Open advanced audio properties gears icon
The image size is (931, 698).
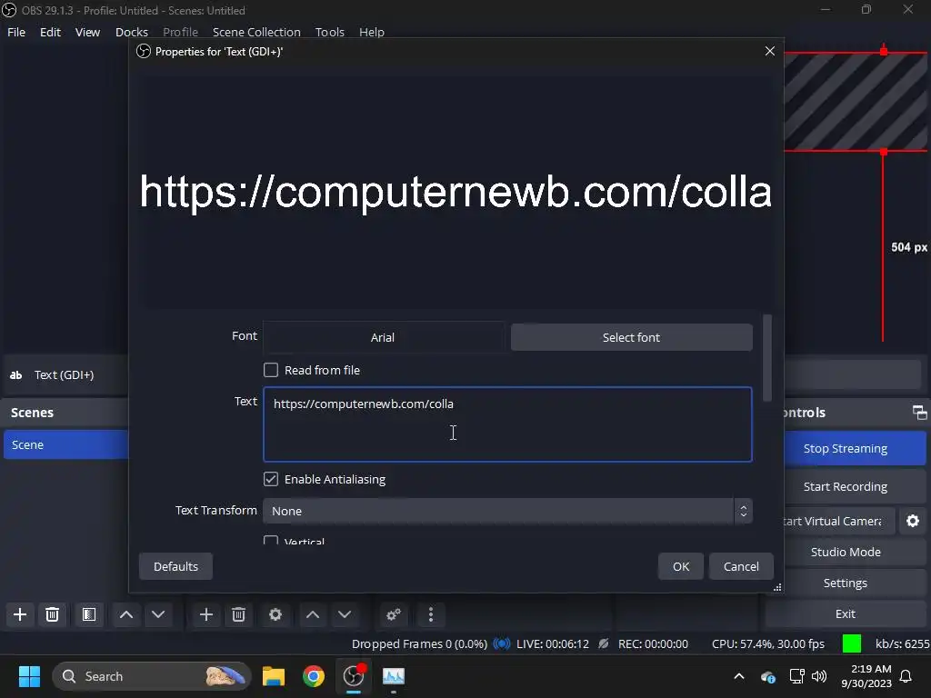[393, 614]
